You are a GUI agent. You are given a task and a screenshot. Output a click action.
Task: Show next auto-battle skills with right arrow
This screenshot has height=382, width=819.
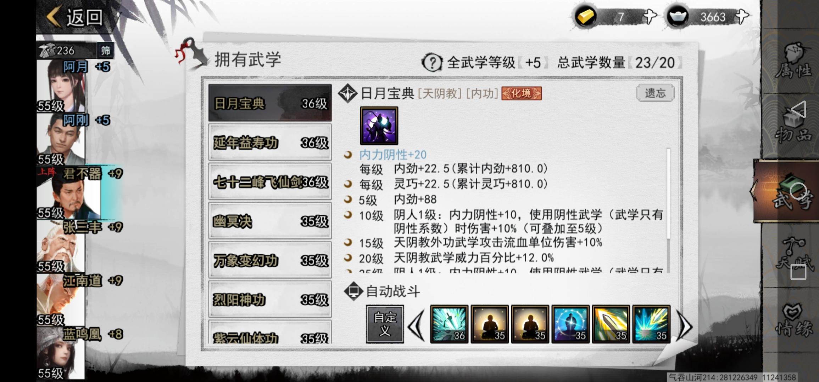pos(685,325)
